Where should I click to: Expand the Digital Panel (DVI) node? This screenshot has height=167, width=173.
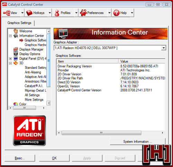pos(10,58)
